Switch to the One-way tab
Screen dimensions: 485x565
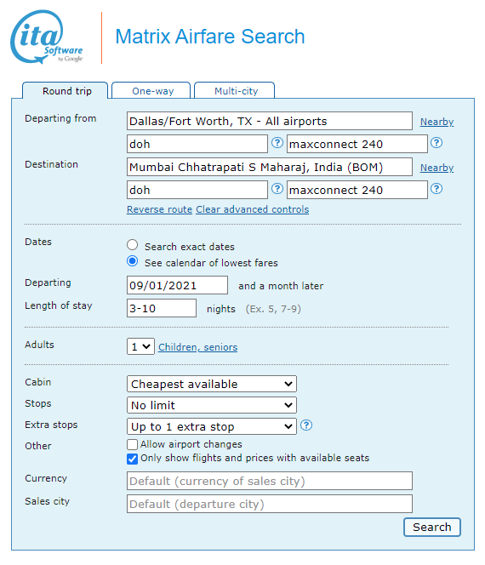pos(151,91)
